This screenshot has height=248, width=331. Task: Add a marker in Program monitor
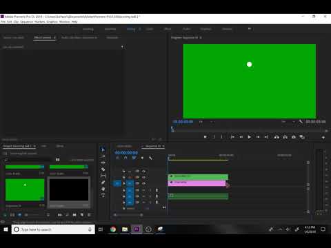pyautogui.click(x=205, y=137)
